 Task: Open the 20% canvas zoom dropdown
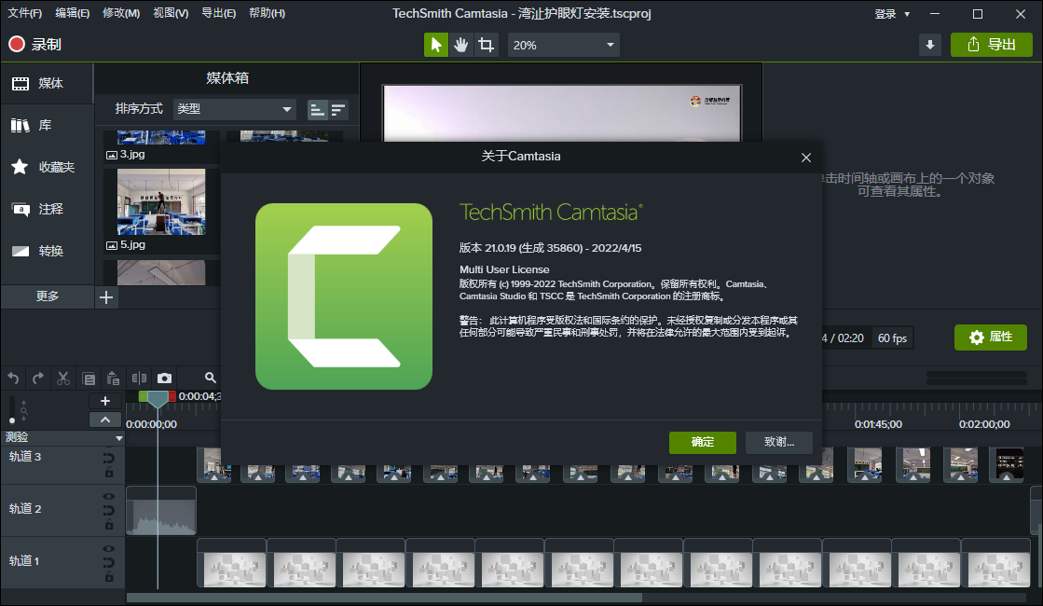pos(563,45)
